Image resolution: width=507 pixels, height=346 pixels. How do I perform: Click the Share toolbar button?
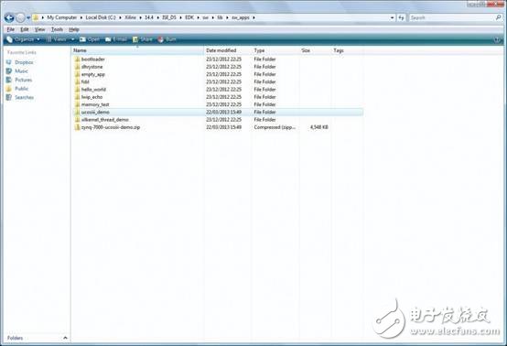point(142,39)
